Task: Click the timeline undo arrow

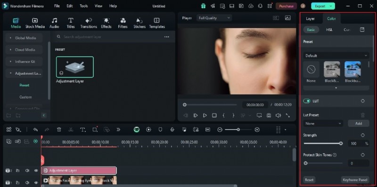Action: click(35, 130)
